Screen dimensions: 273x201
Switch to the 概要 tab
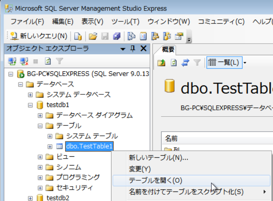[x=168, y=49]
